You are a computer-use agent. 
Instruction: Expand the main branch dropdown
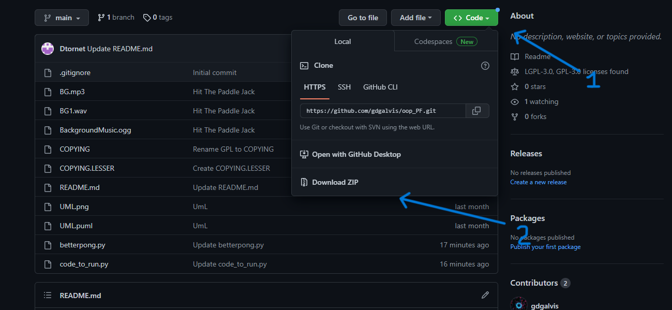click(x=62, y=18)
